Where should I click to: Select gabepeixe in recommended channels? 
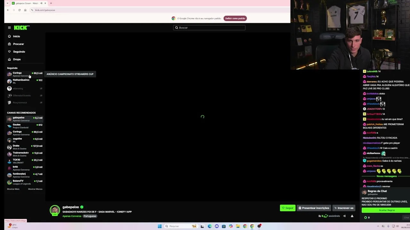25,119
